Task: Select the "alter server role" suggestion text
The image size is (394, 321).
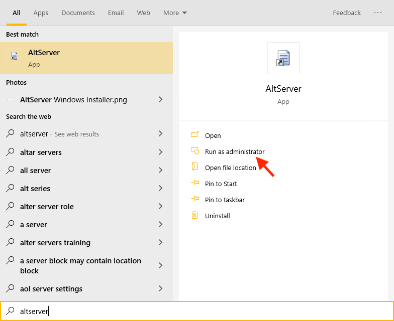Action: click(47, 207)
